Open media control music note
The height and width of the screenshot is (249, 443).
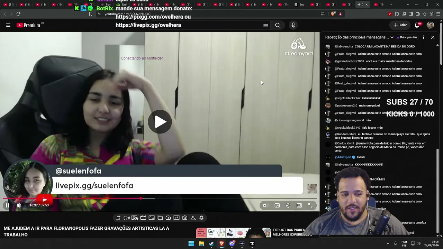pyautogui.click(x=404, y=14)
